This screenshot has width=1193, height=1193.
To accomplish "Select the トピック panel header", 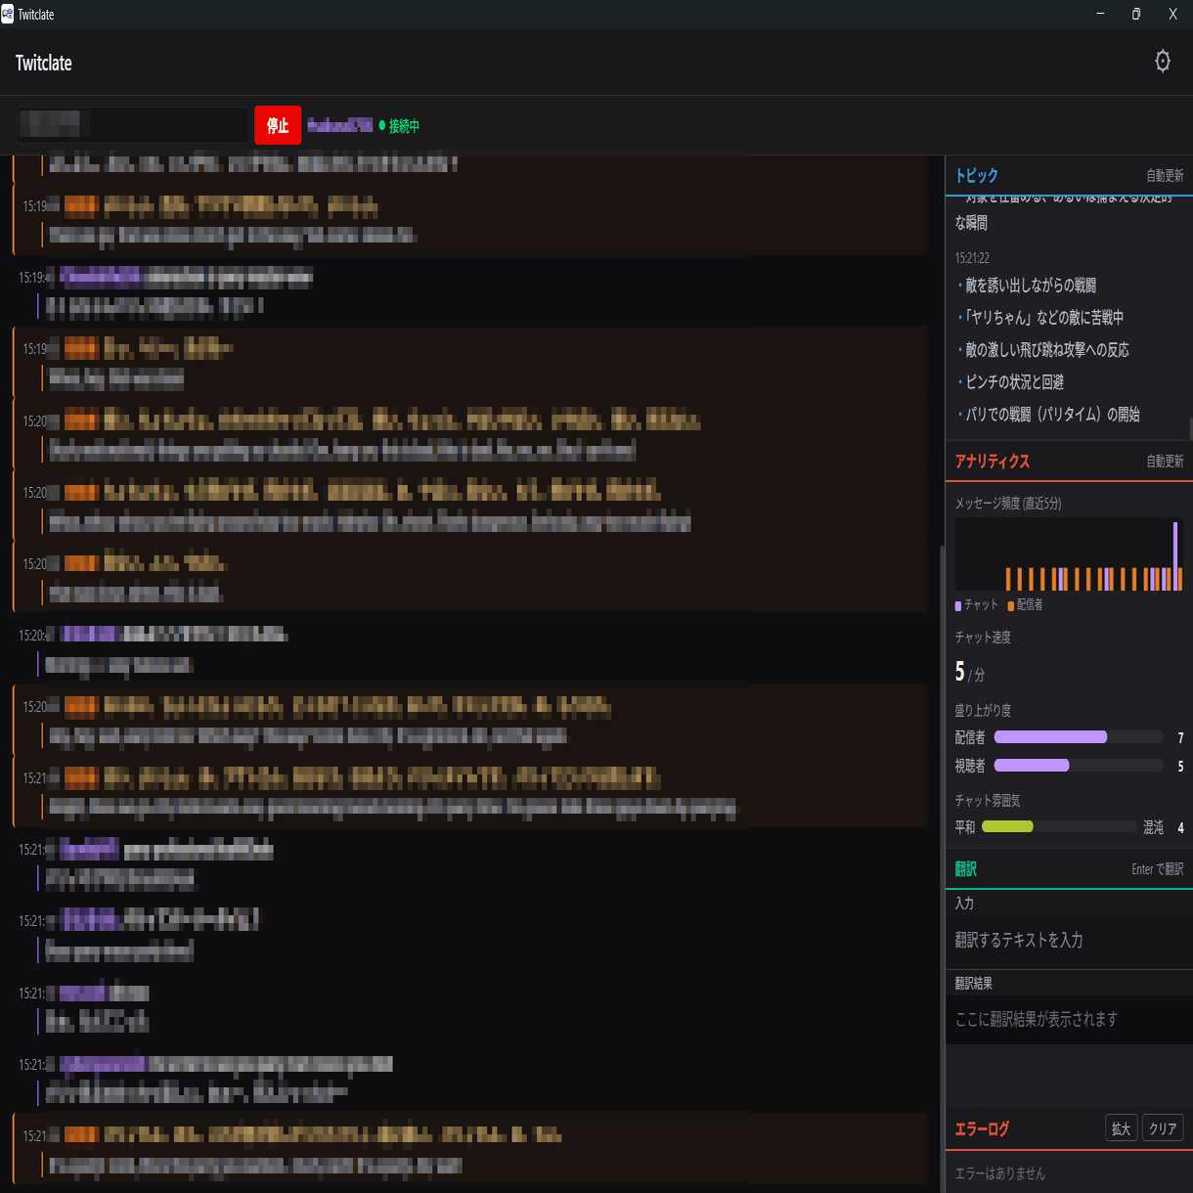I will (x=977, y=176).
